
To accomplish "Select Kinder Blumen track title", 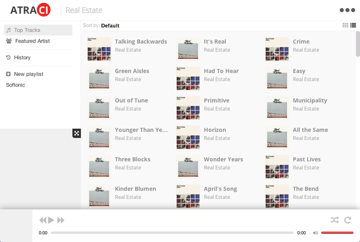I will coord(136,189).
